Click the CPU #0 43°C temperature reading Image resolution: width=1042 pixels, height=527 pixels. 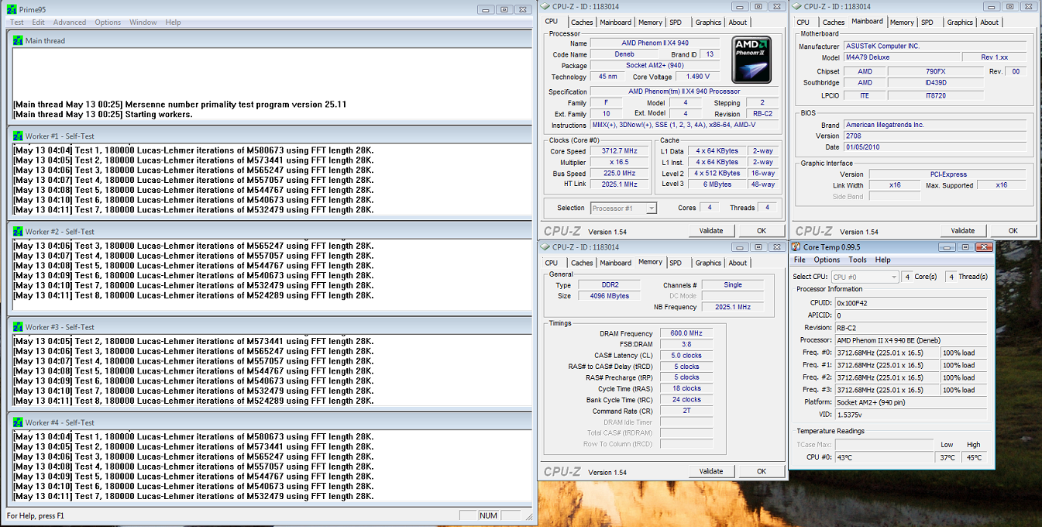coord(884,457)
